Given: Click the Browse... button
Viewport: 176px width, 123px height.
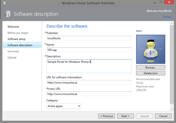Looking at the screenshot, I should (x=151, y=67).
